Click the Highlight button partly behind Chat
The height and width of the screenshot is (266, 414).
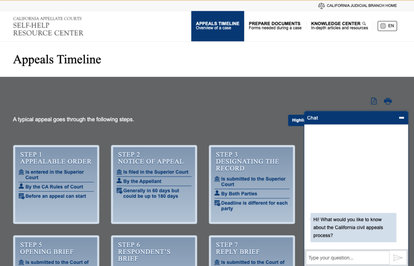point(296,120)
